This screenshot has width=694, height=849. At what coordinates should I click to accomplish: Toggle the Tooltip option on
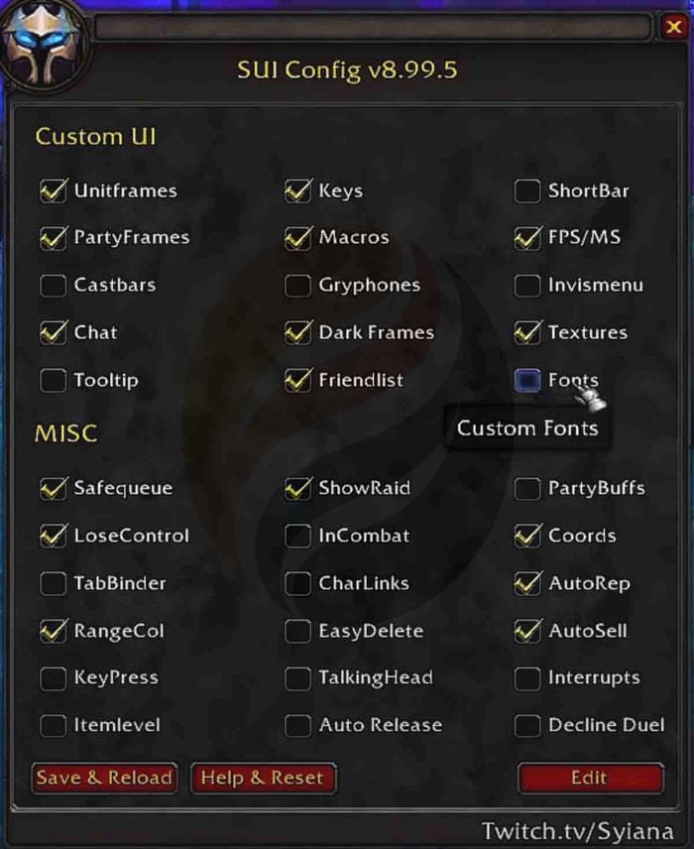coord(53,380)
